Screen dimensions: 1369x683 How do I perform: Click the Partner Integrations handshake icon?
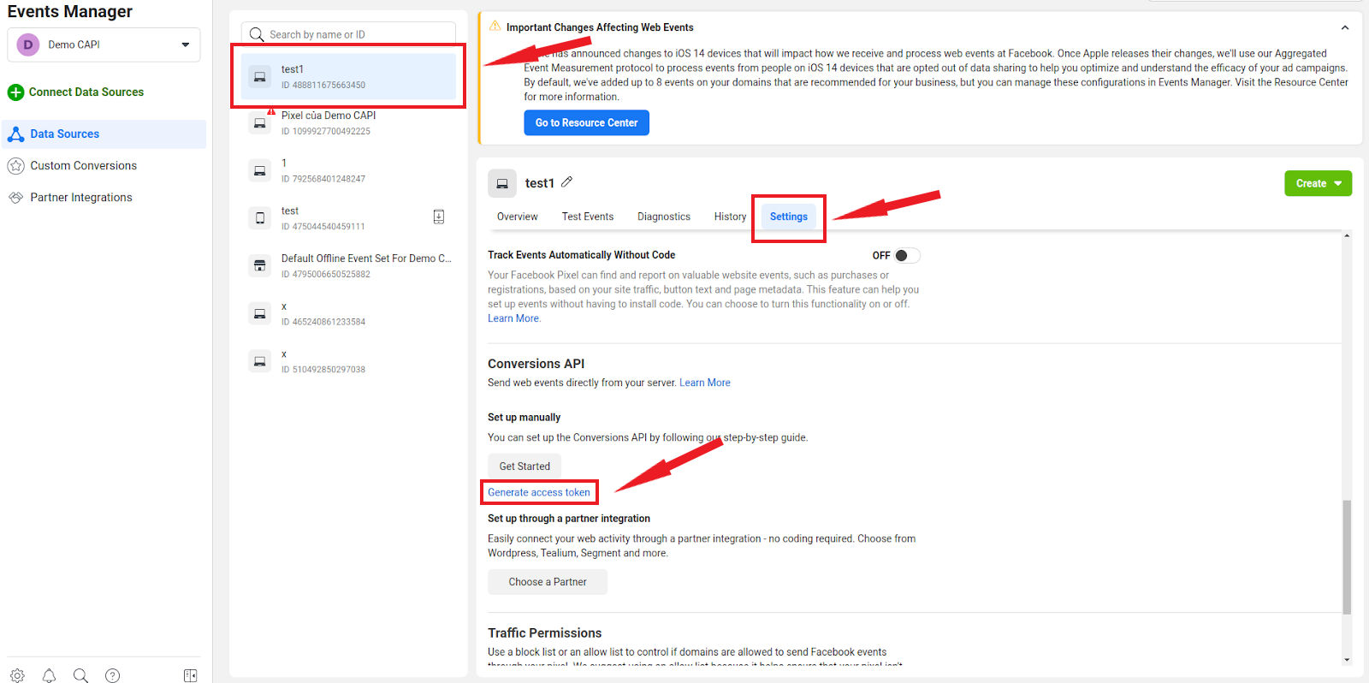tap(15, 198)
